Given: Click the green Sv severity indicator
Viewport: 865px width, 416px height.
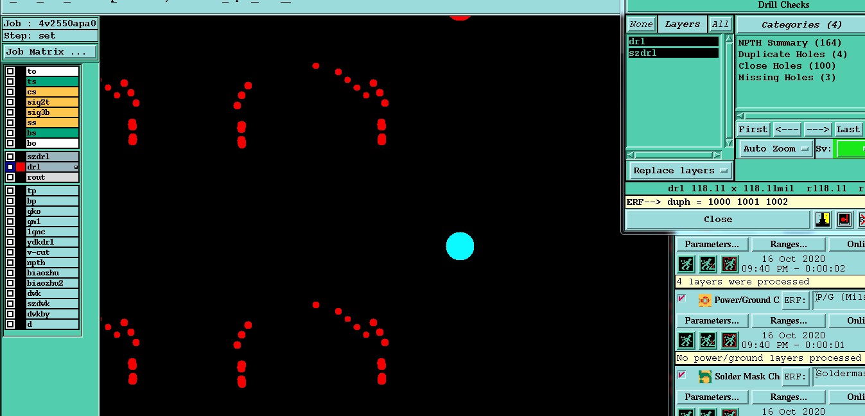Looking at the screenshot, I should [850, 148].
